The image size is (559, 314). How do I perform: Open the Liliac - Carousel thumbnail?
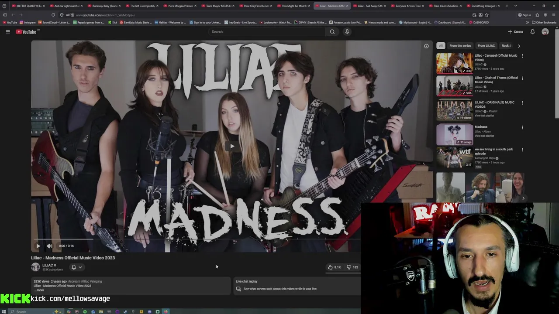tap(454, 63)
